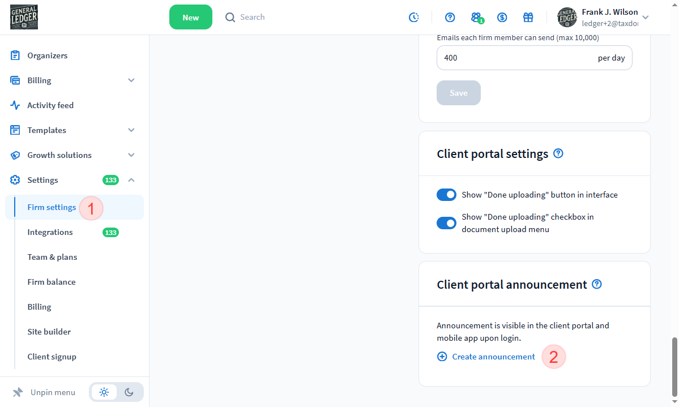679x407 pixels.
Task: Click help icon beside Client portal announcement
Action: pos(597,284)
